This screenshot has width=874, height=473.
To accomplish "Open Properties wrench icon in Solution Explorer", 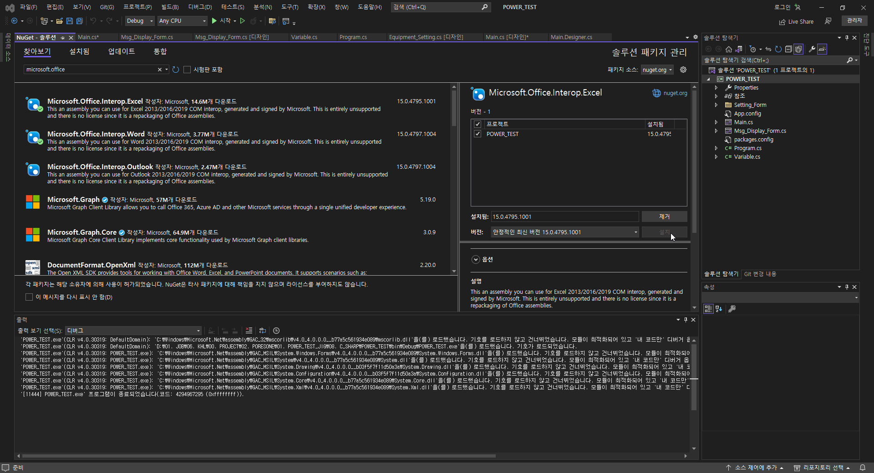I will pos(812,49).
